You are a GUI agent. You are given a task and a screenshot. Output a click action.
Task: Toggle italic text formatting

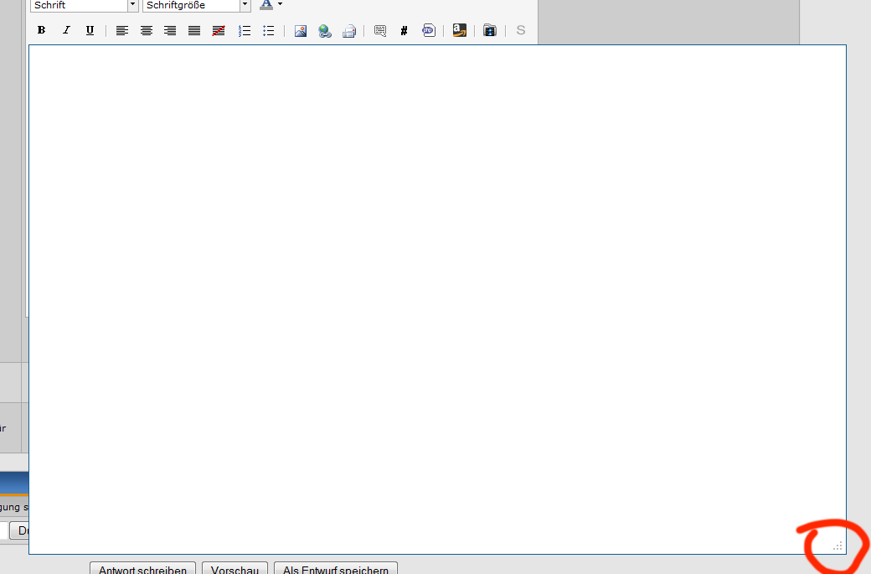[x=65, y=30]
